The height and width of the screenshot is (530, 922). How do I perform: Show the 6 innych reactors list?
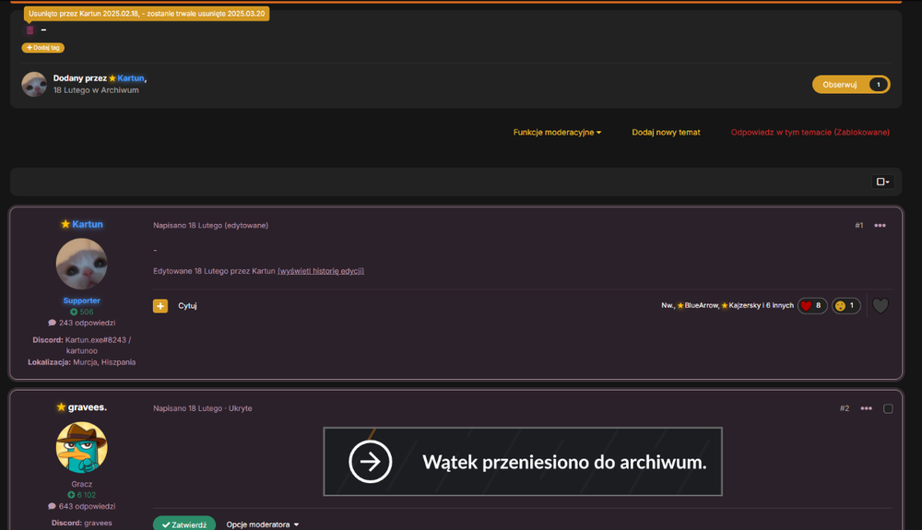click(780, 305)
